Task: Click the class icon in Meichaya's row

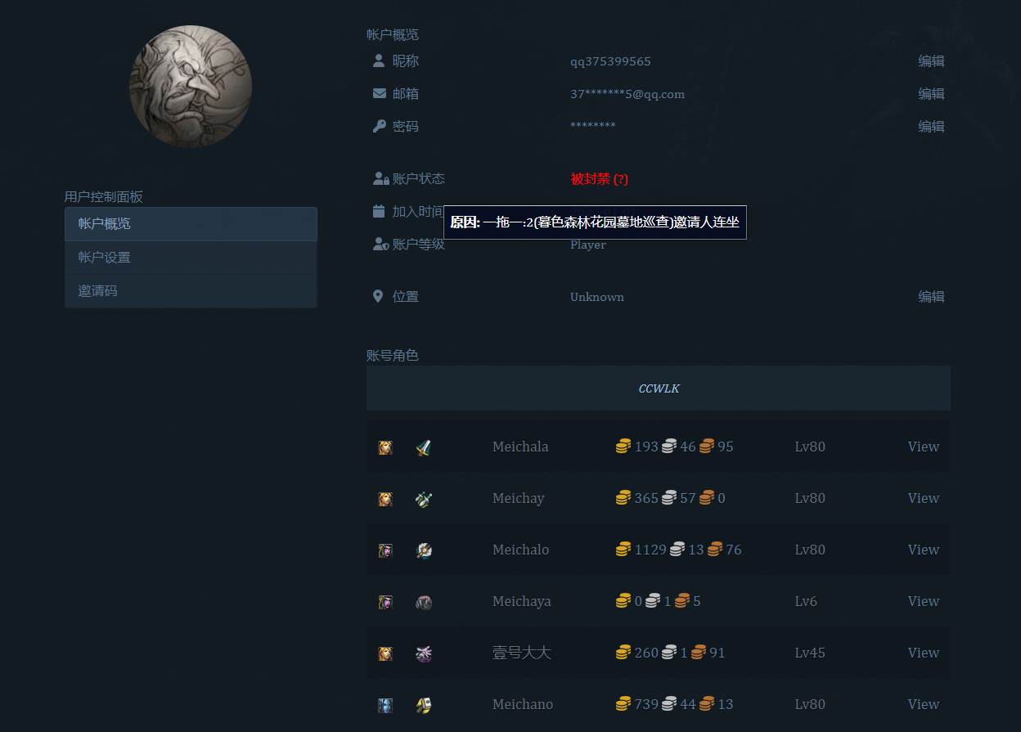Action: click(x=423, y=602)
